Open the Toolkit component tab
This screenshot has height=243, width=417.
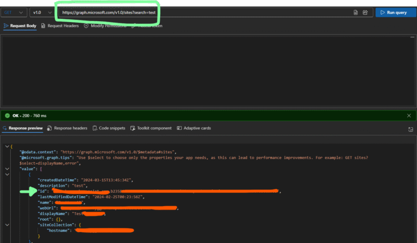(x=151, y=128)
